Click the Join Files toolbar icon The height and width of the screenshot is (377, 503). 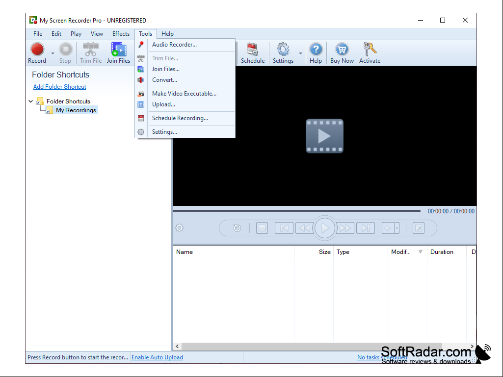[119, 50]
